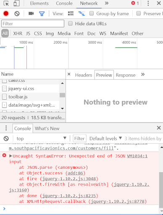Enable the Preserve log checkbox

point(139,13)
